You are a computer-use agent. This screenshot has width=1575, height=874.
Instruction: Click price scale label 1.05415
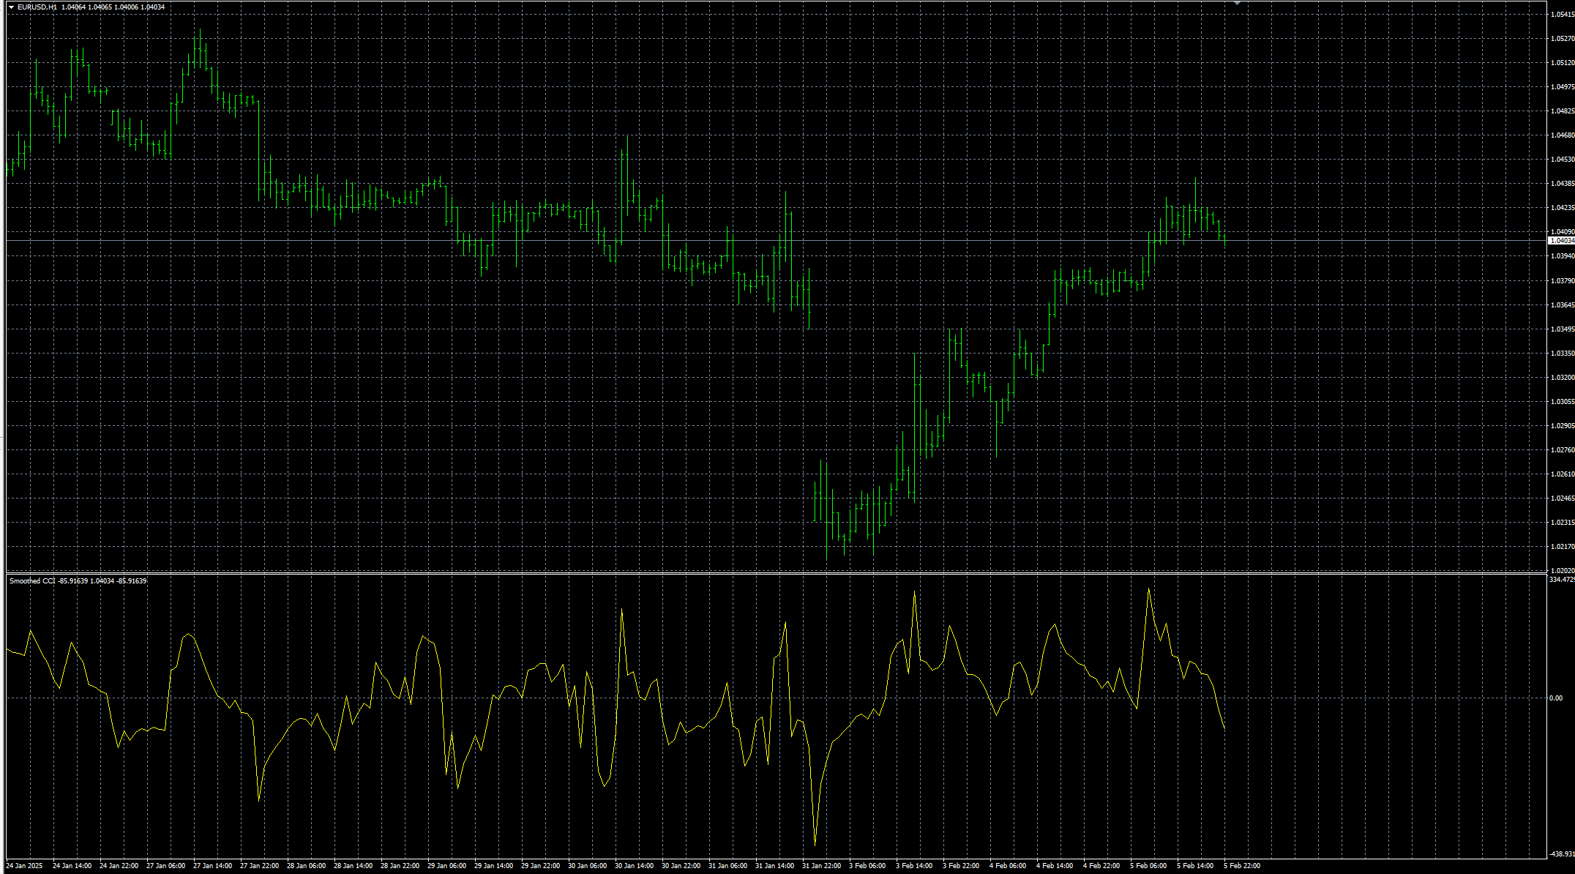pos(1563,15)
